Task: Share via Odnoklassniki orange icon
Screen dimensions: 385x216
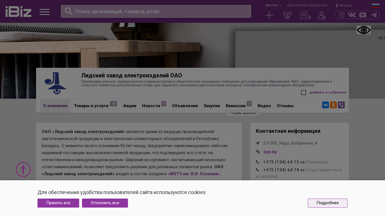Action: 333,105
